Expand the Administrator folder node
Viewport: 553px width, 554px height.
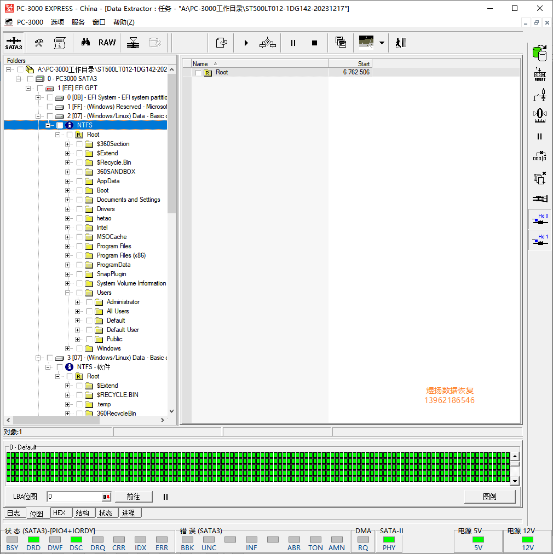click(78, 302)
